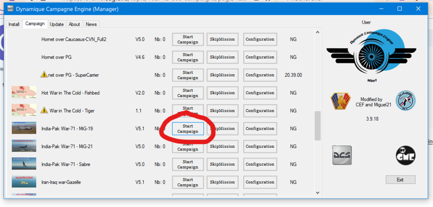This screenshot has height=207, width=433.
Task: Click the campaign list scrollbar down arrow
Action: [317, 192]
